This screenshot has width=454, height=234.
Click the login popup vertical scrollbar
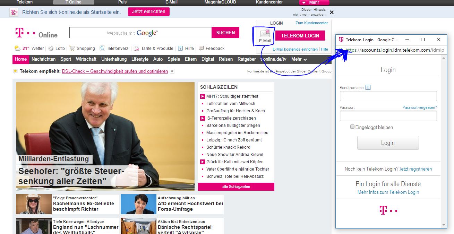(444, 142)
